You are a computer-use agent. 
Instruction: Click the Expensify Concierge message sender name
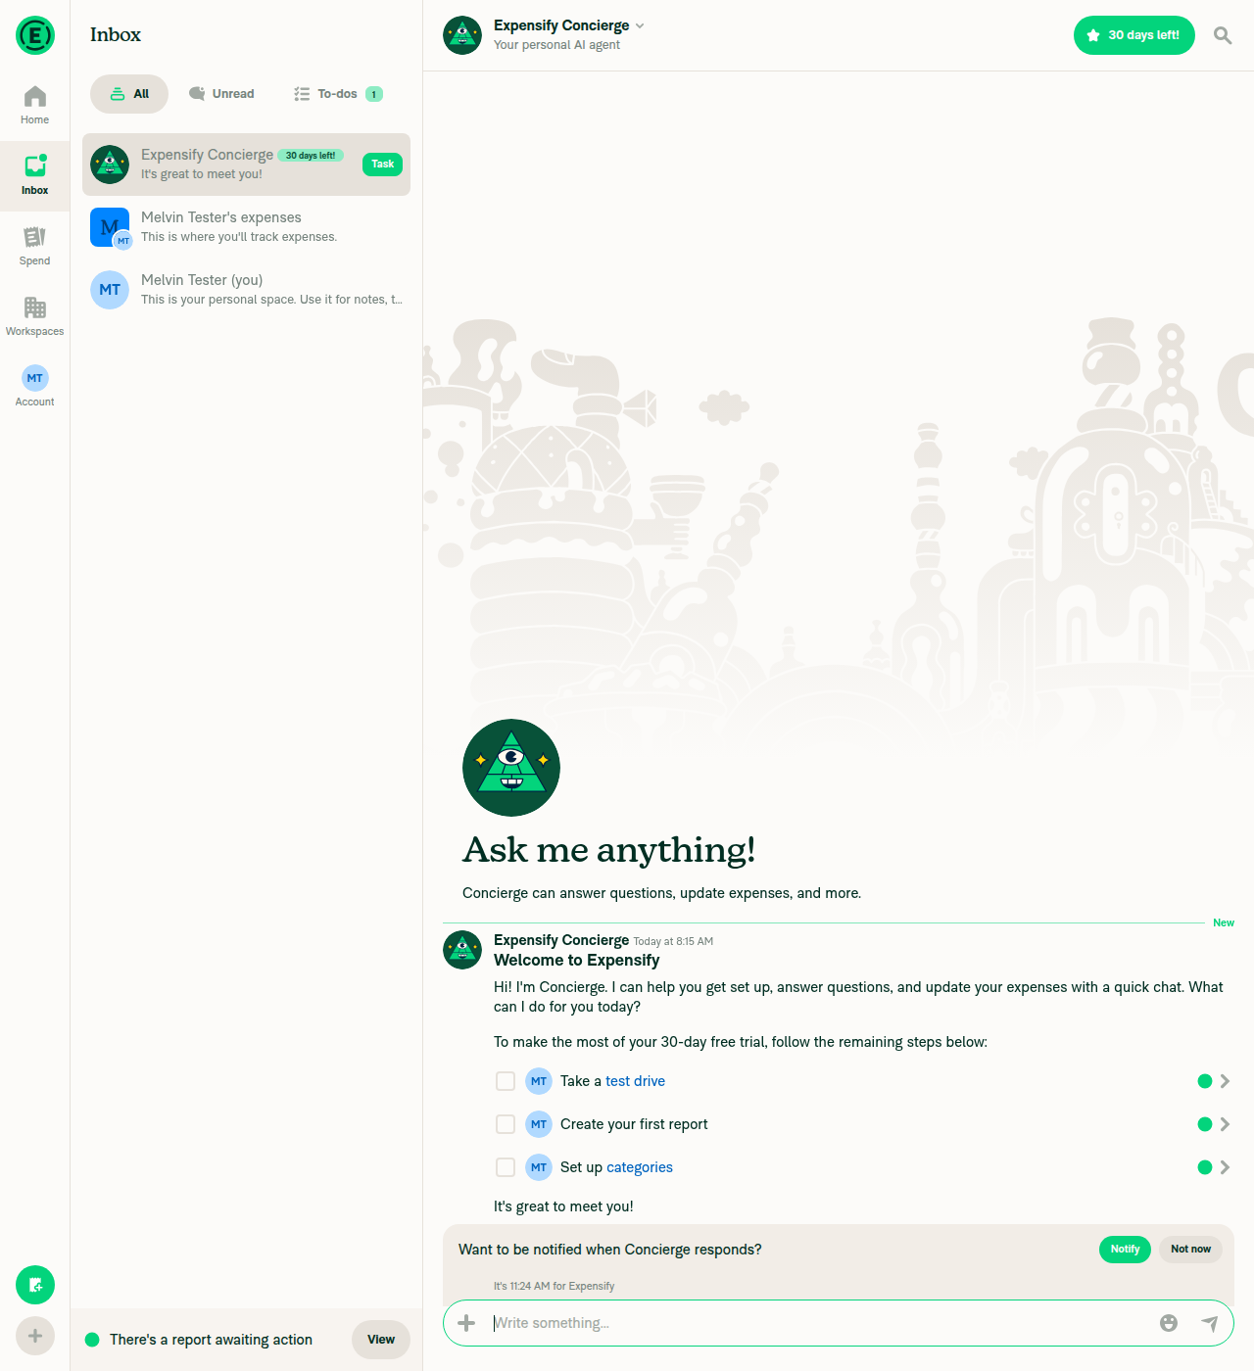click(x=561, y=940)
